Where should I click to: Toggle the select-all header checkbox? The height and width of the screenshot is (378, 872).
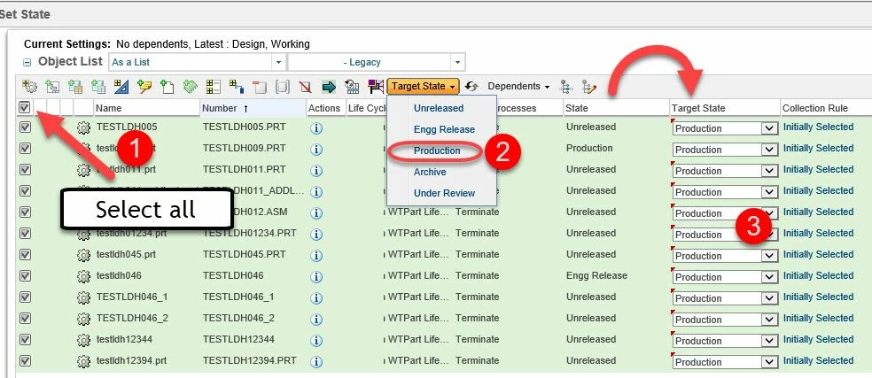pos(25,107)
